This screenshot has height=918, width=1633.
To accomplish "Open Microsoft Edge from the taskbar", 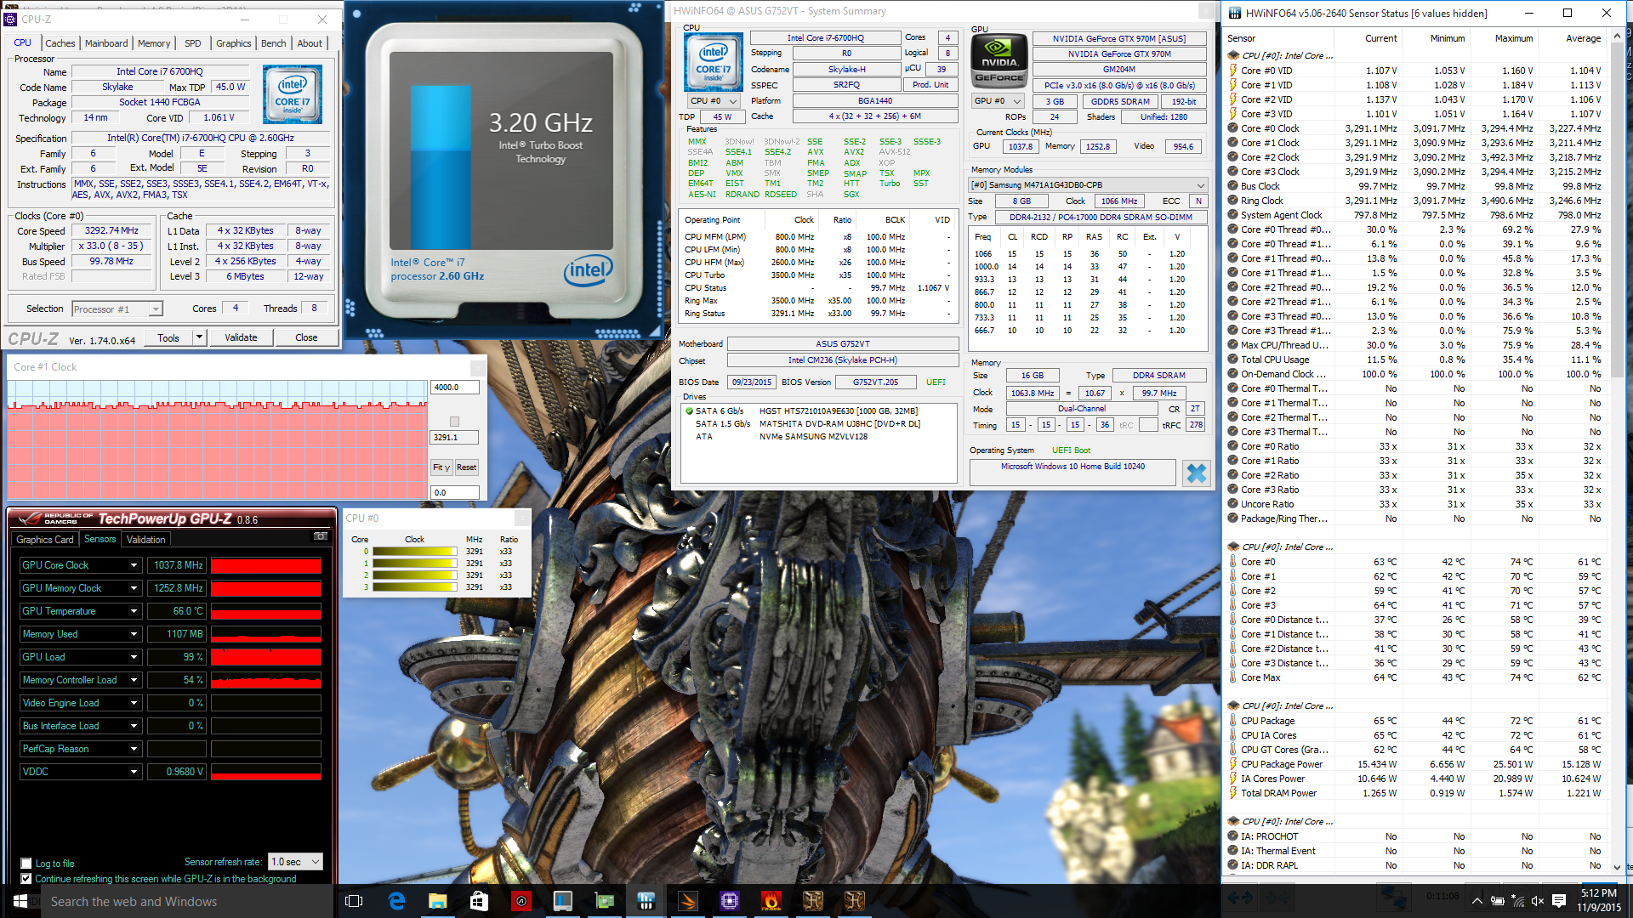I will (396, 901).
